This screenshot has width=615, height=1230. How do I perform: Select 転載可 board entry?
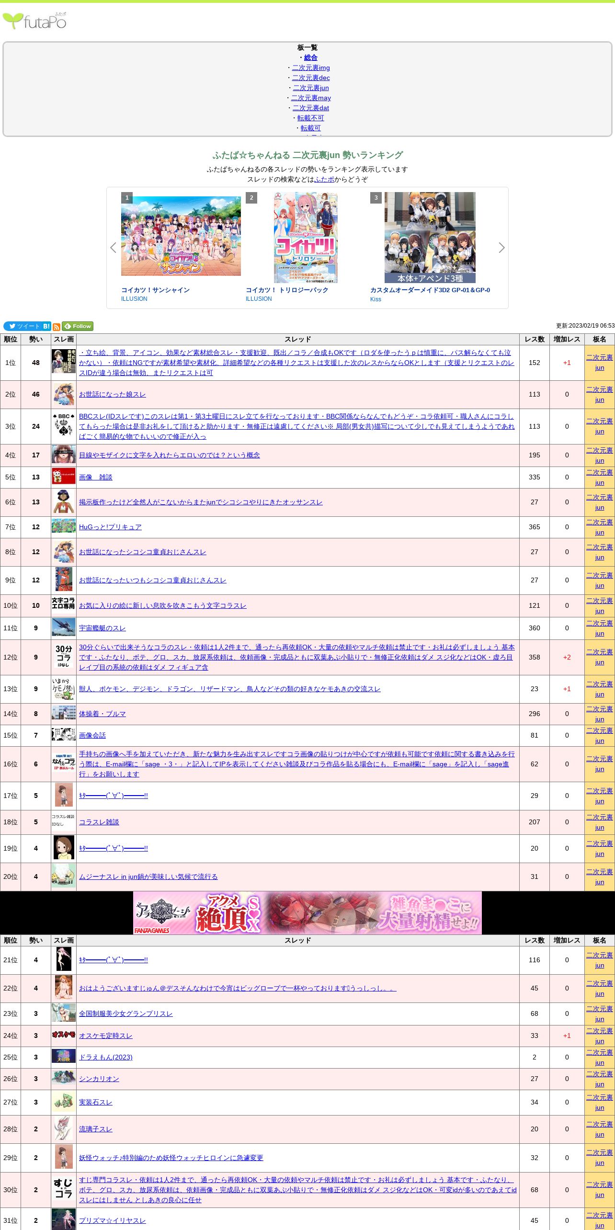(311, 128)
